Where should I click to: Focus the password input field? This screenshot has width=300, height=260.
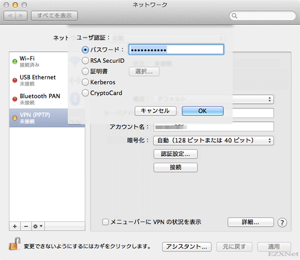(x=176, y=49)
